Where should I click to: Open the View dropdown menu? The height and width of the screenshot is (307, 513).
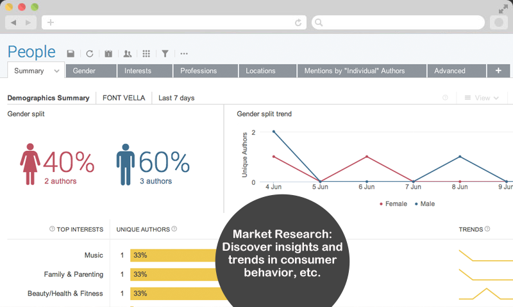tap(482, 98)
